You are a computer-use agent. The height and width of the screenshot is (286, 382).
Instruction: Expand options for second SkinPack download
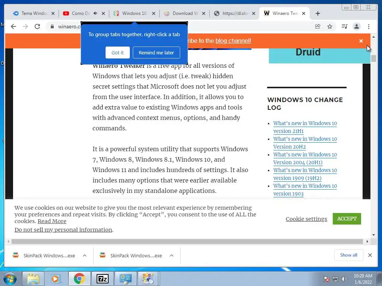[x=172, y=255]
